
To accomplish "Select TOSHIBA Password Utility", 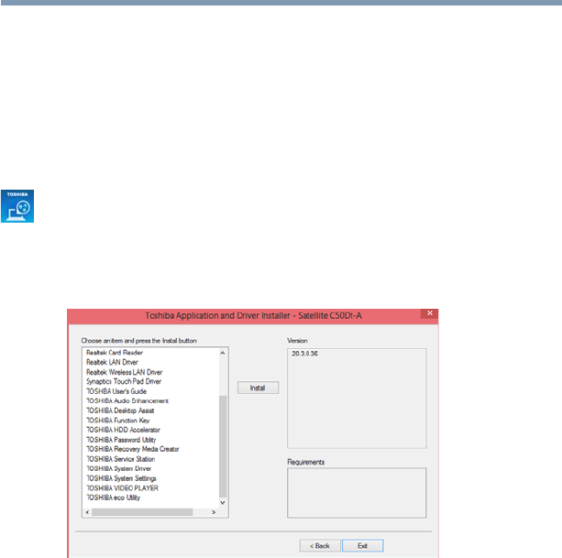I will [x=121, y=440].
